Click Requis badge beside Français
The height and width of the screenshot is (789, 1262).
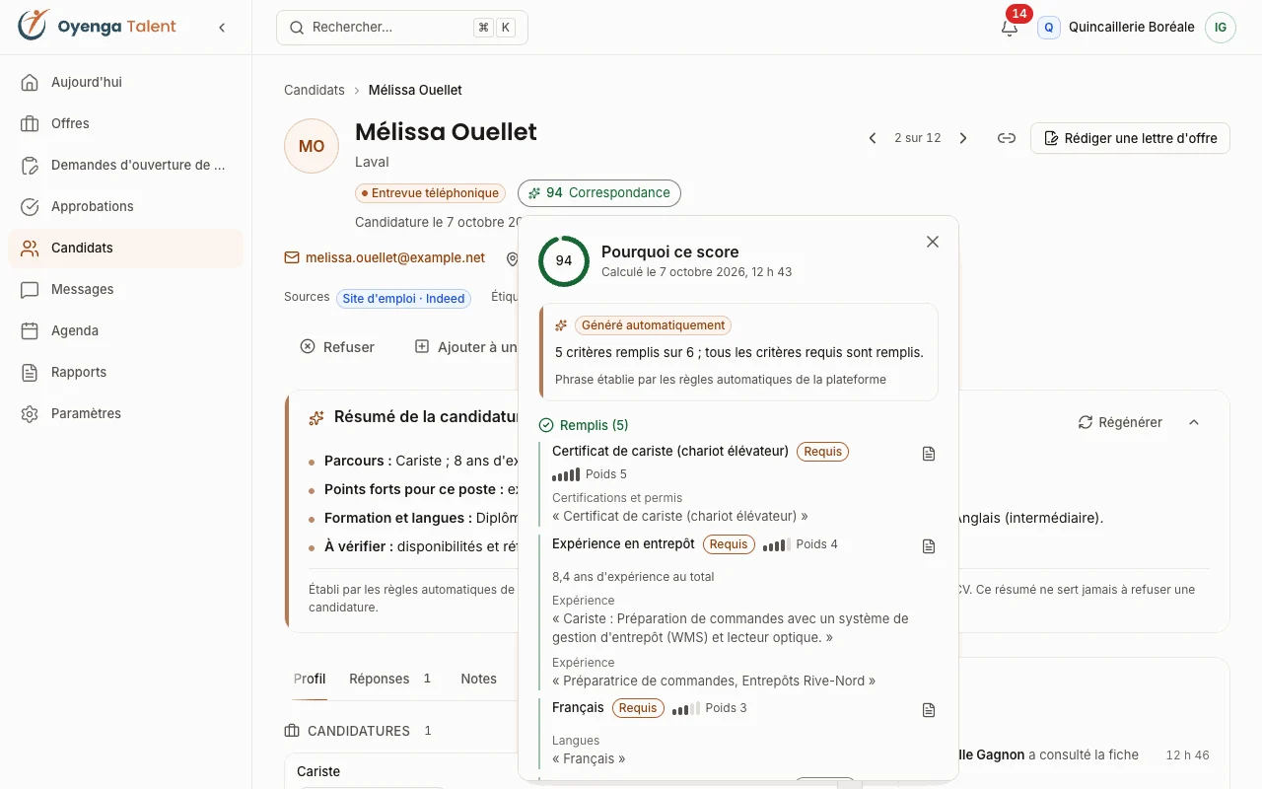(638, 708)
